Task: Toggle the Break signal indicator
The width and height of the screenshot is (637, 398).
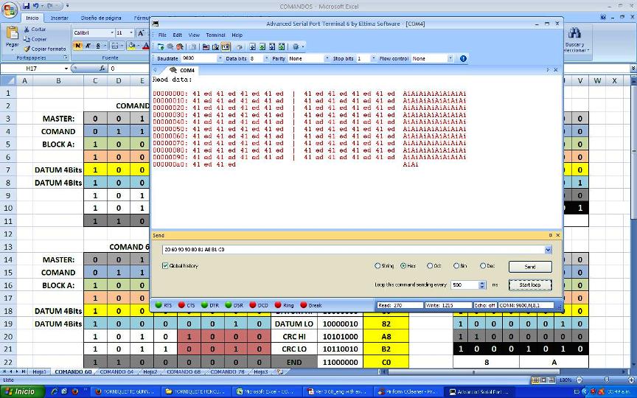Action: tap(303, 305)
